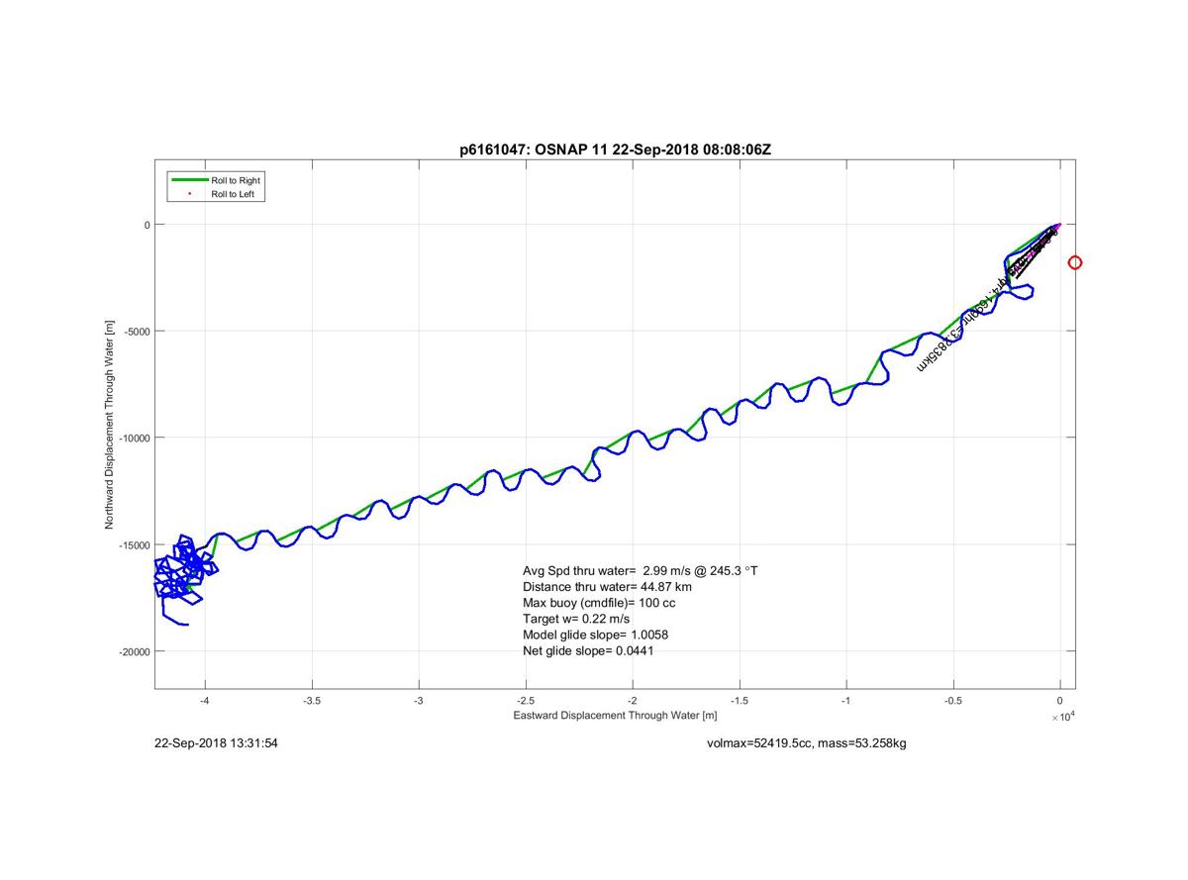Click the x-axis tick label "-3.5"
This screenshot has width=1188, height=880.
point(312,700)
